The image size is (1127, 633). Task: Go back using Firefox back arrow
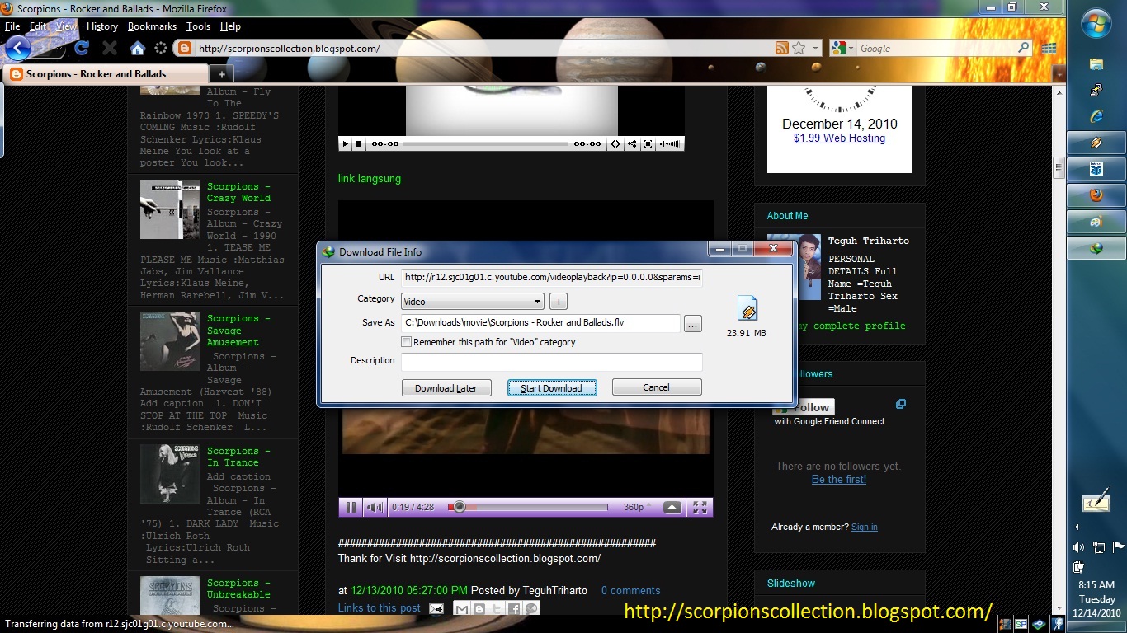coord(18,48)
